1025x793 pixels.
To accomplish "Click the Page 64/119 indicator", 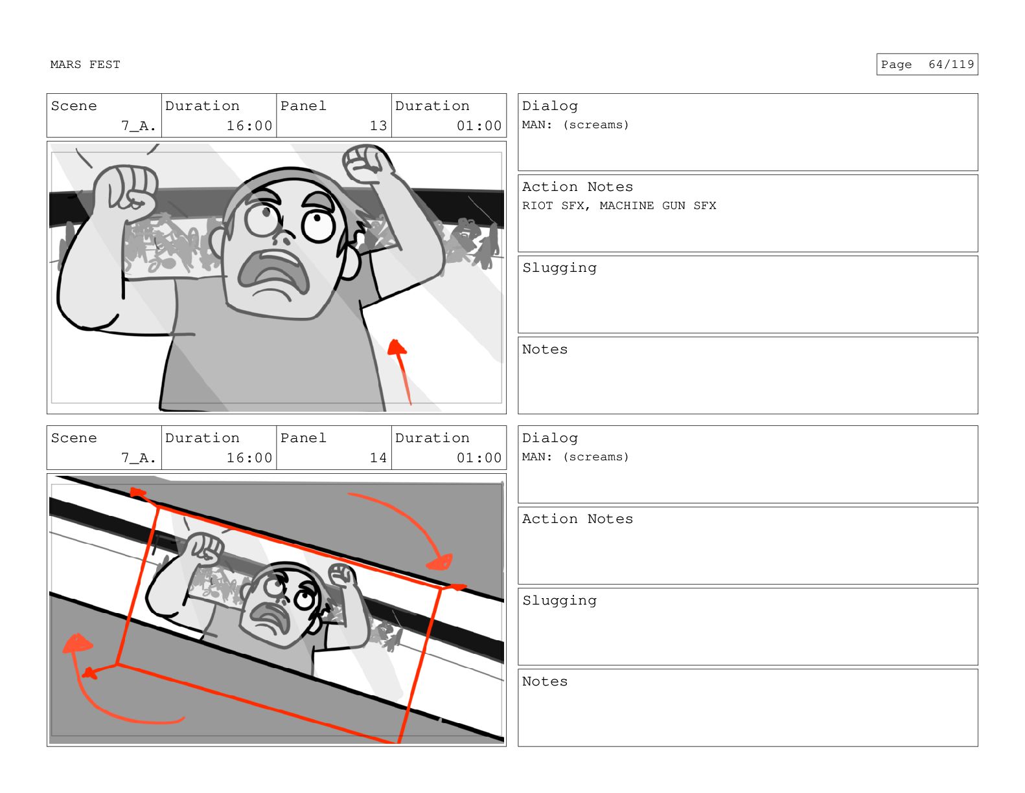I will 927,65.
